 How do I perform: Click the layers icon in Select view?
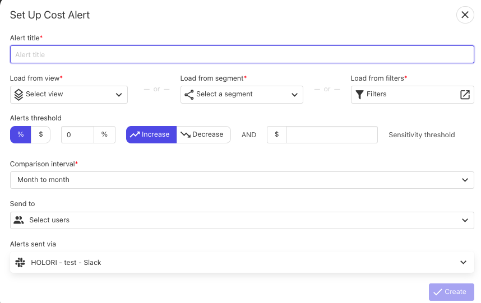tap(18, 95)
